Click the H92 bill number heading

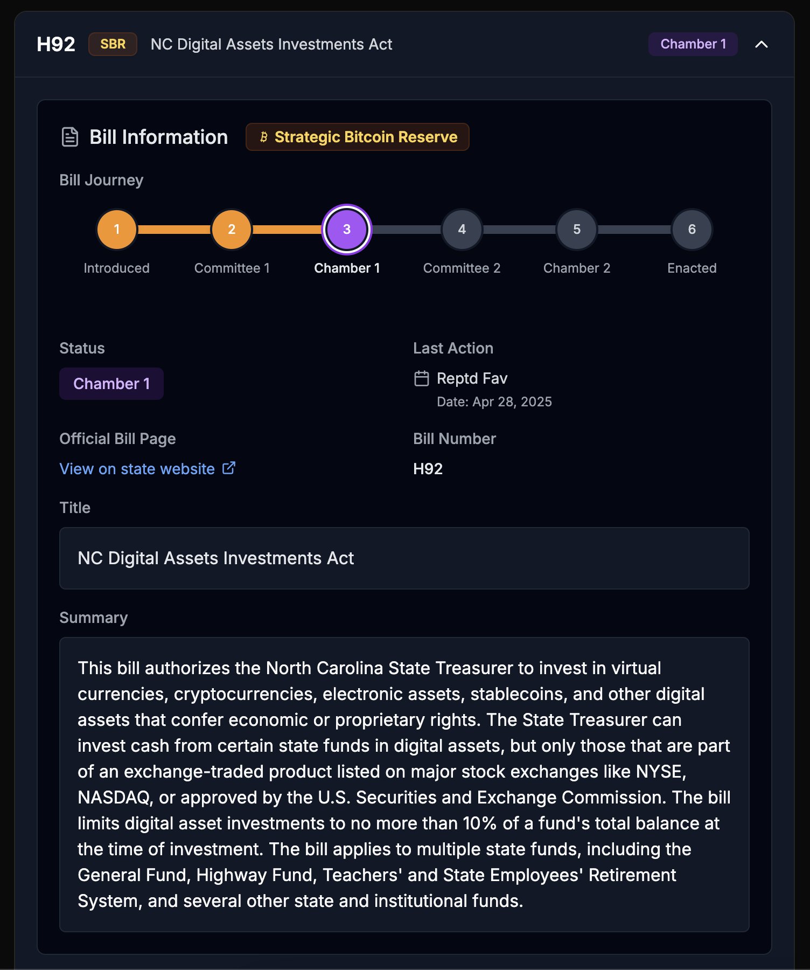pyautogui.click(x=55, y=44)
